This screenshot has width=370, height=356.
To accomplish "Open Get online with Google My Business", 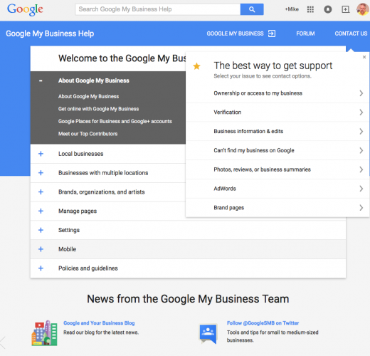I will [98, 109].
